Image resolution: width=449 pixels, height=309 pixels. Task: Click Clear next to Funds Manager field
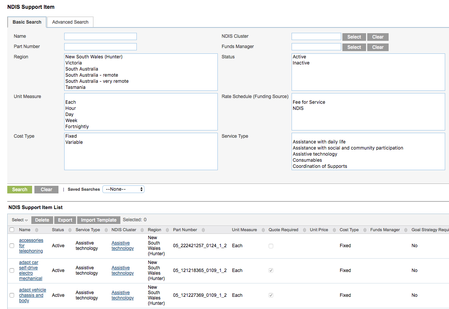coord(378,47)
